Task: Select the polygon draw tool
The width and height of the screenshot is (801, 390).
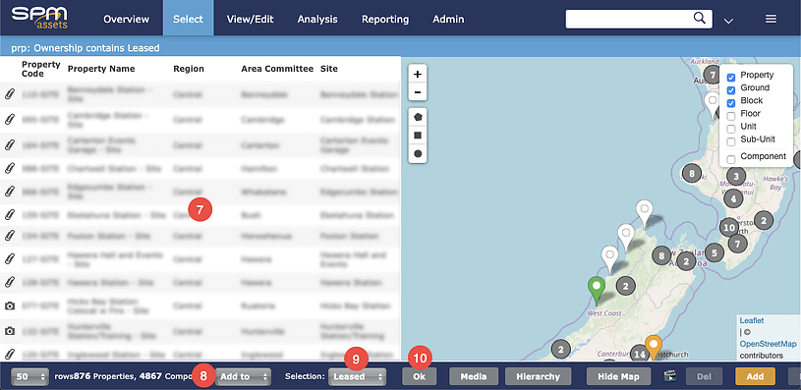Action: coord(418,117)
